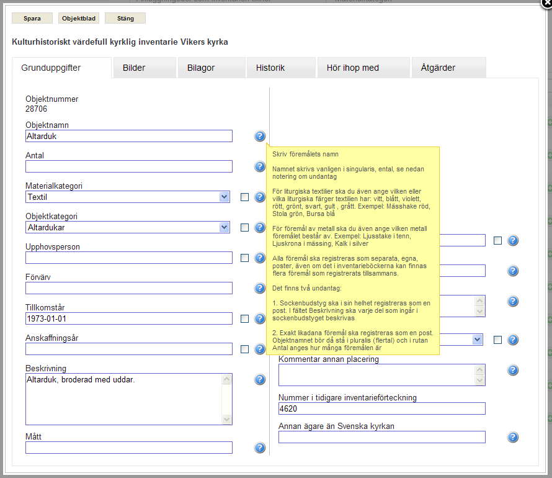
Task: Show help for the Materialkategori field
Action: tap(260, 197)
